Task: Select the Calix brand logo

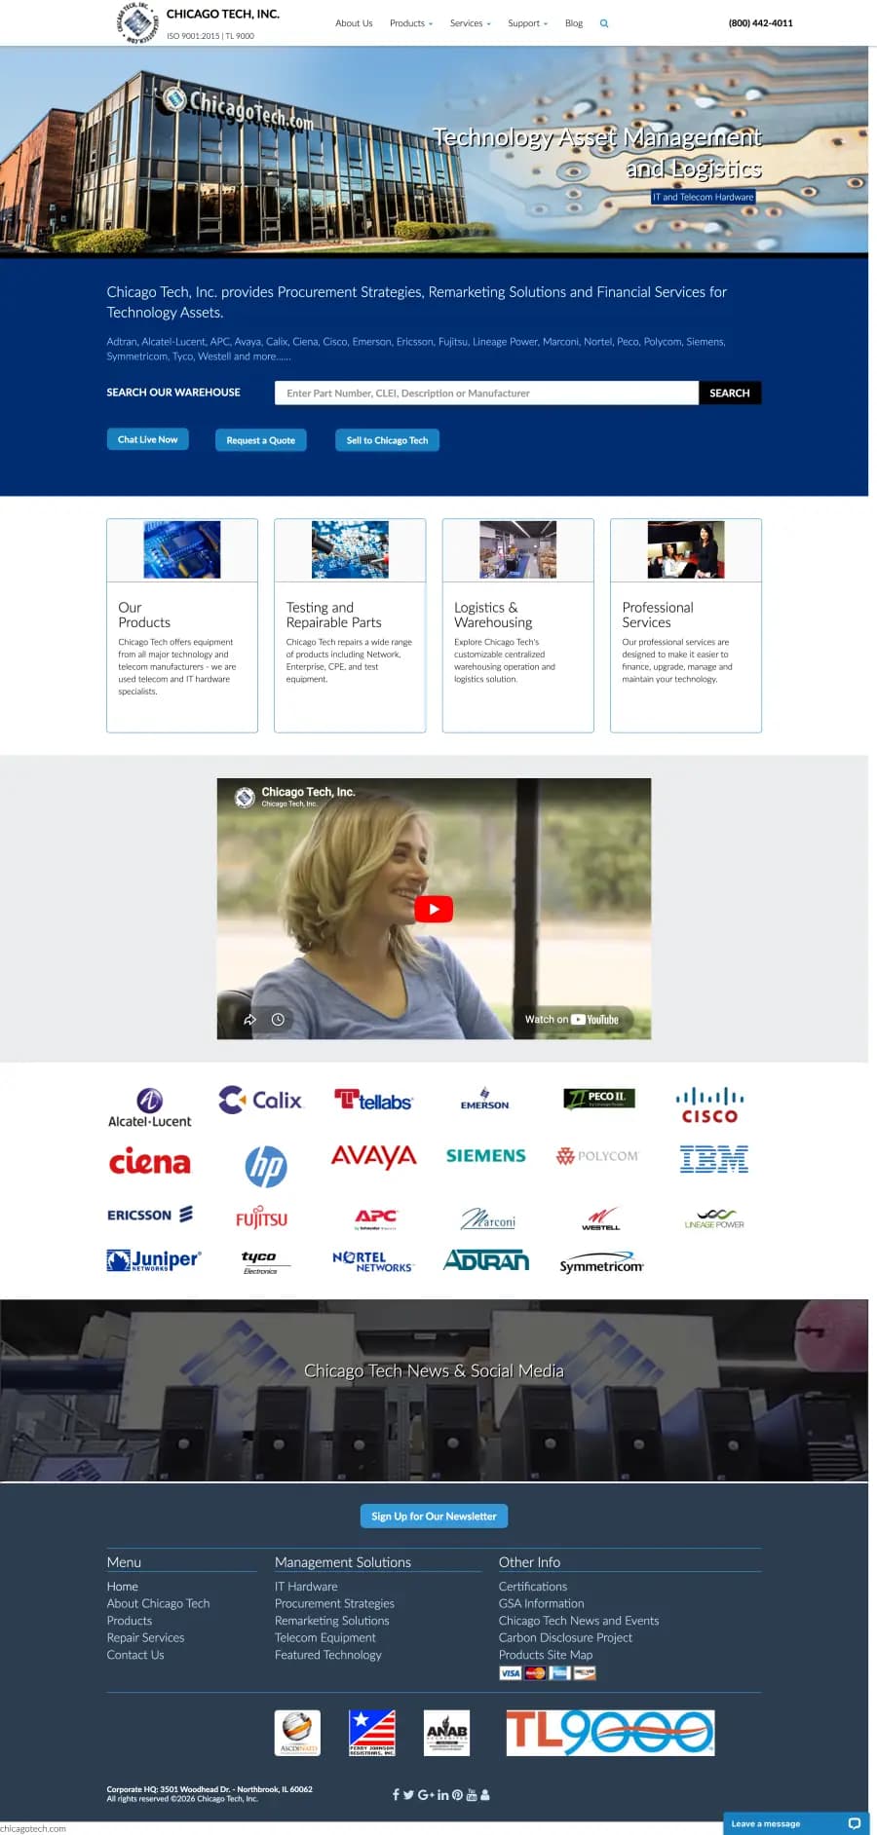Action: point(260,1100)
